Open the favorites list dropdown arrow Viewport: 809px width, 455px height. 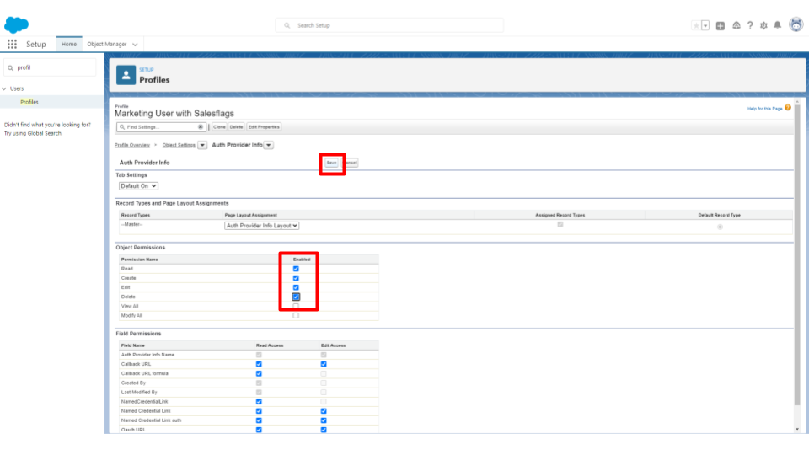705,25
